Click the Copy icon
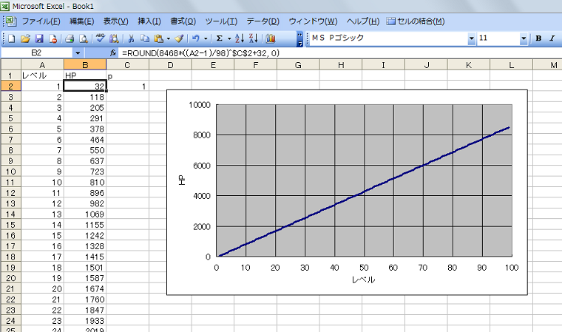Screen dimensions: 562x332 (x=145, y=38)
